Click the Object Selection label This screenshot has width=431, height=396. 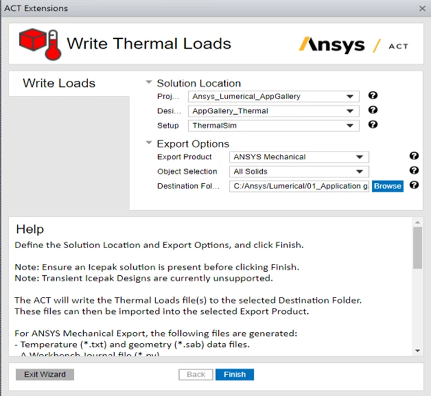click(x=187, y=171)
